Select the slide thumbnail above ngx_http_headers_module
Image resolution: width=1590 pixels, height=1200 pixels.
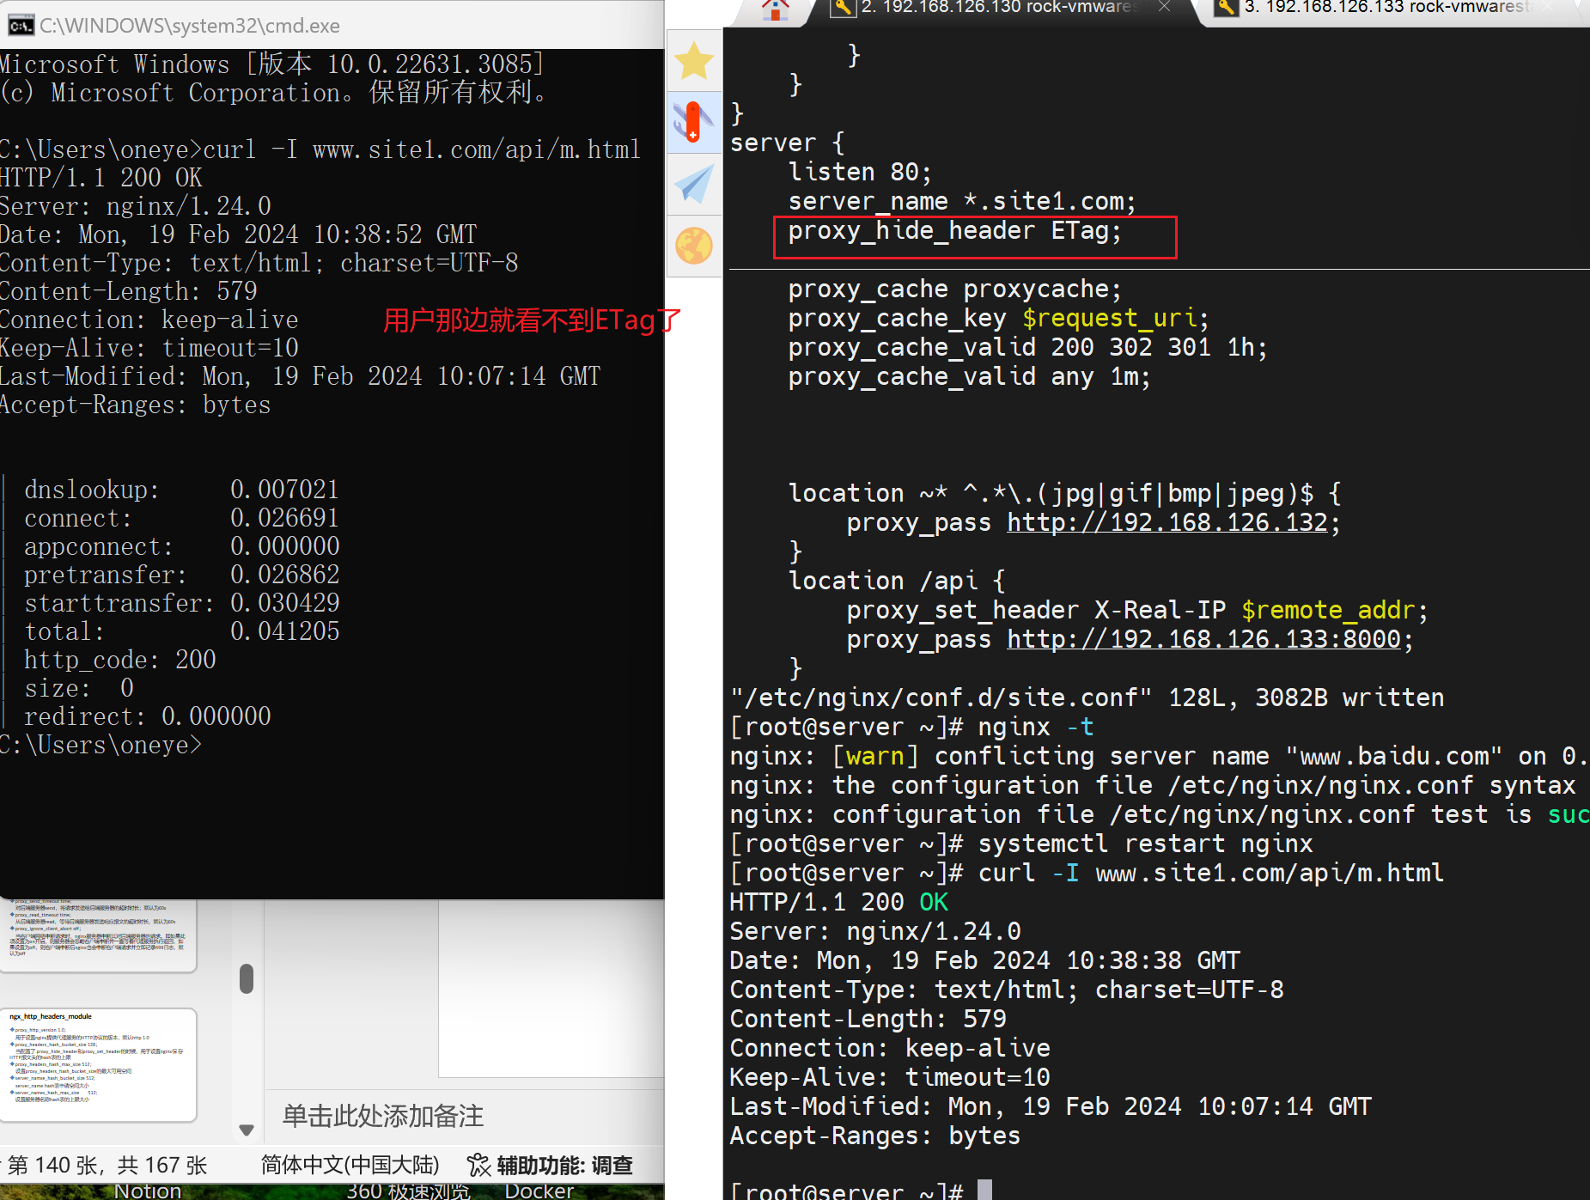point(98,935)
